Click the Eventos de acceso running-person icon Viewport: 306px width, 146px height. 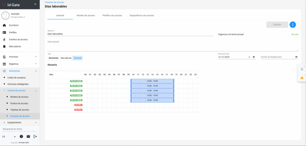tap(4, 40)
